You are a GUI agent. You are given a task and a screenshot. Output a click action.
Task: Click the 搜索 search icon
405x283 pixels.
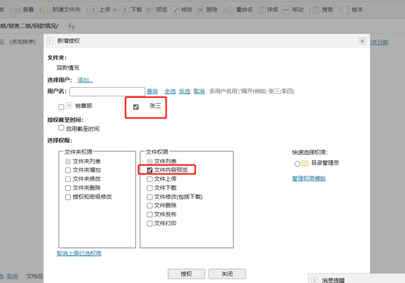pos(316,10)
